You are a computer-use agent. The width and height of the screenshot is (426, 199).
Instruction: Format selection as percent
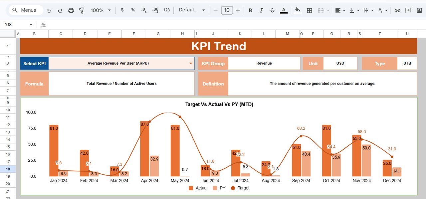[x=133, y=10]
